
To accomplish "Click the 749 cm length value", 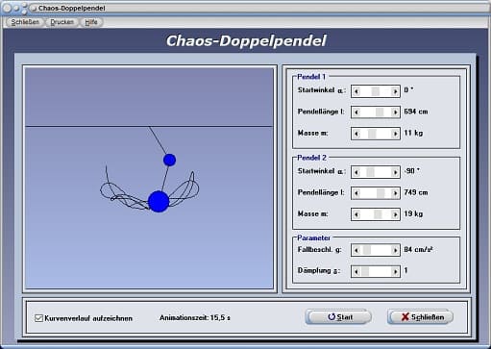I will (416, 192).
